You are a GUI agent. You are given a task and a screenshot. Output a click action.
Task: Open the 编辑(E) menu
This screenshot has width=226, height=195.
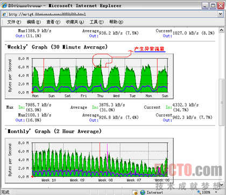34,22
